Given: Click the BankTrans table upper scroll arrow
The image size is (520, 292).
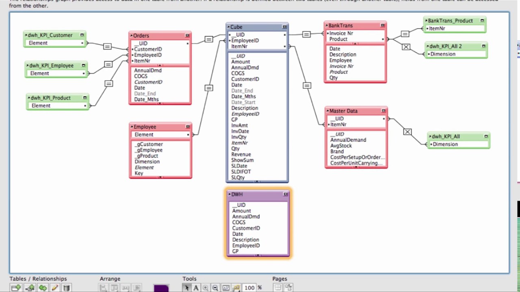Looking at the screenshot, I should click(355, 43).
